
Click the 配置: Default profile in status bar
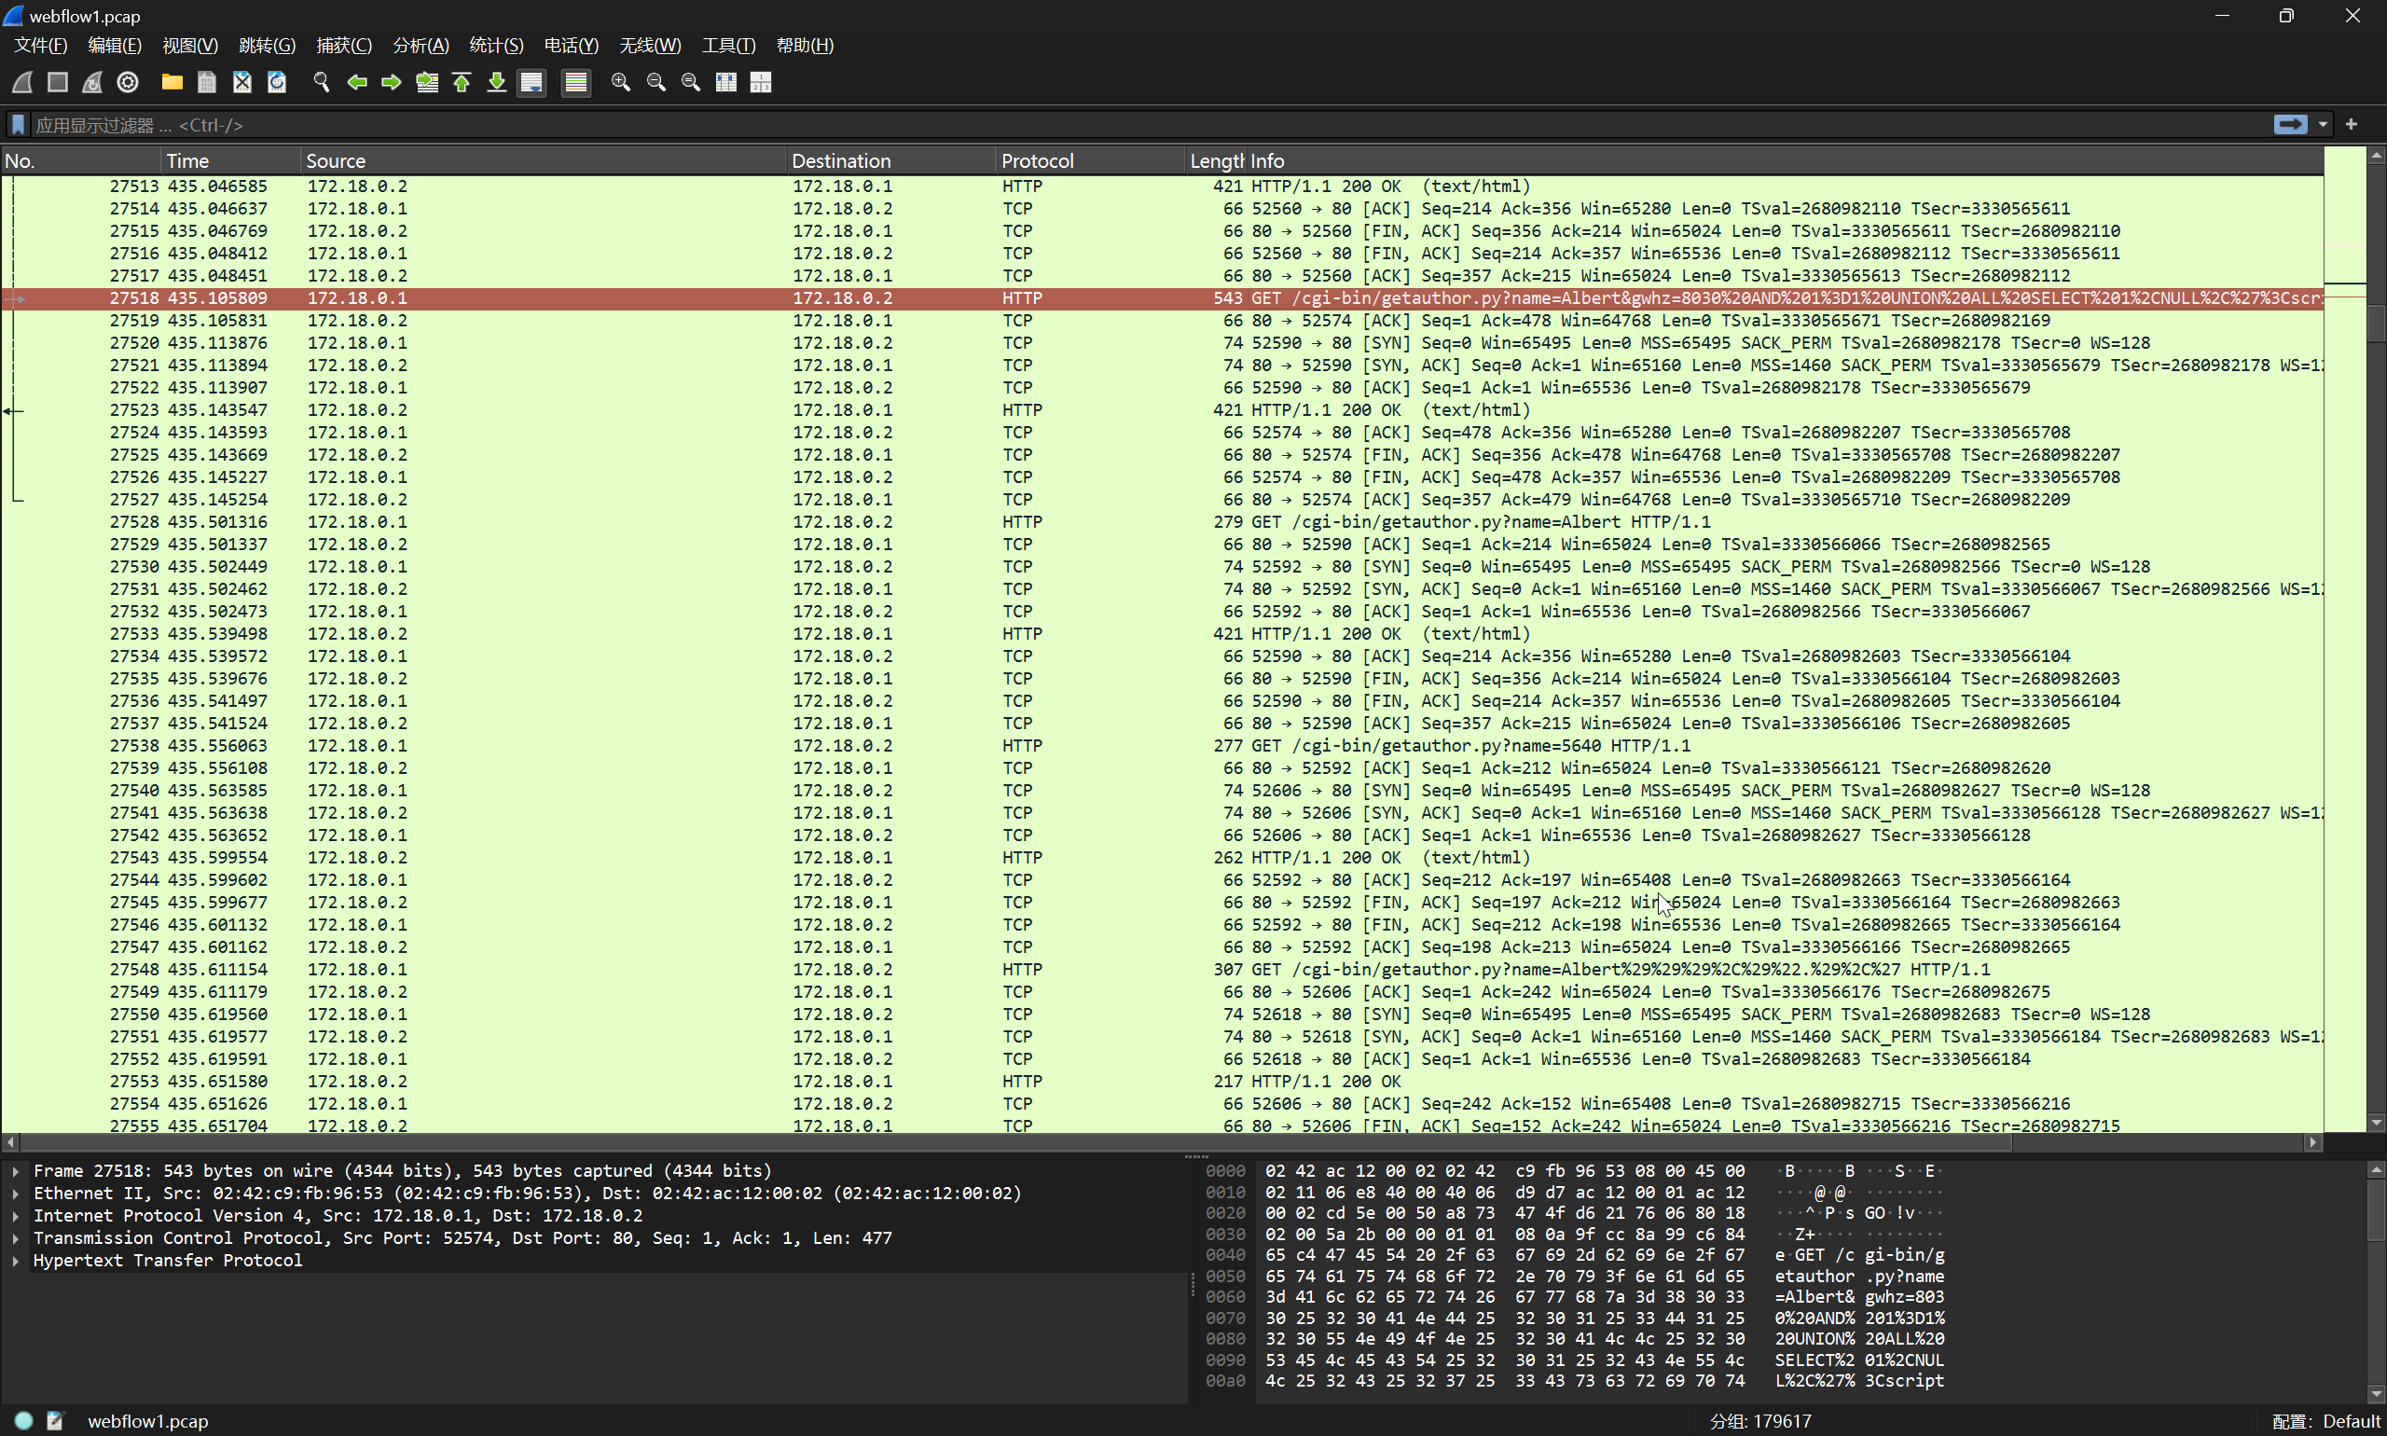[x=2326, y=1420]
